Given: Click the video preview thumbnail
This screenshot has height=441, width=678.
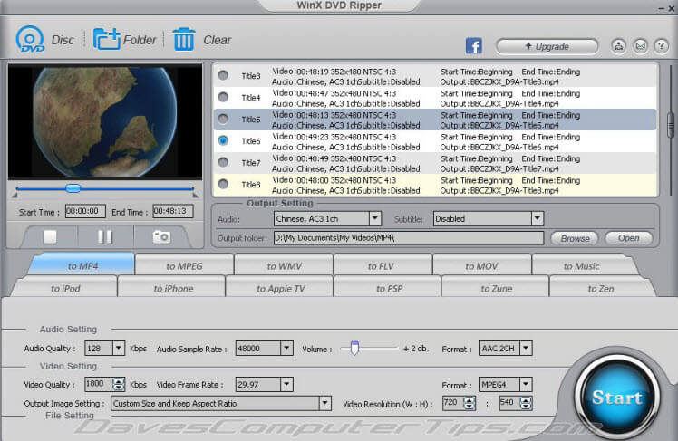Looking at the screenshot, I should (x=105, y=122).
